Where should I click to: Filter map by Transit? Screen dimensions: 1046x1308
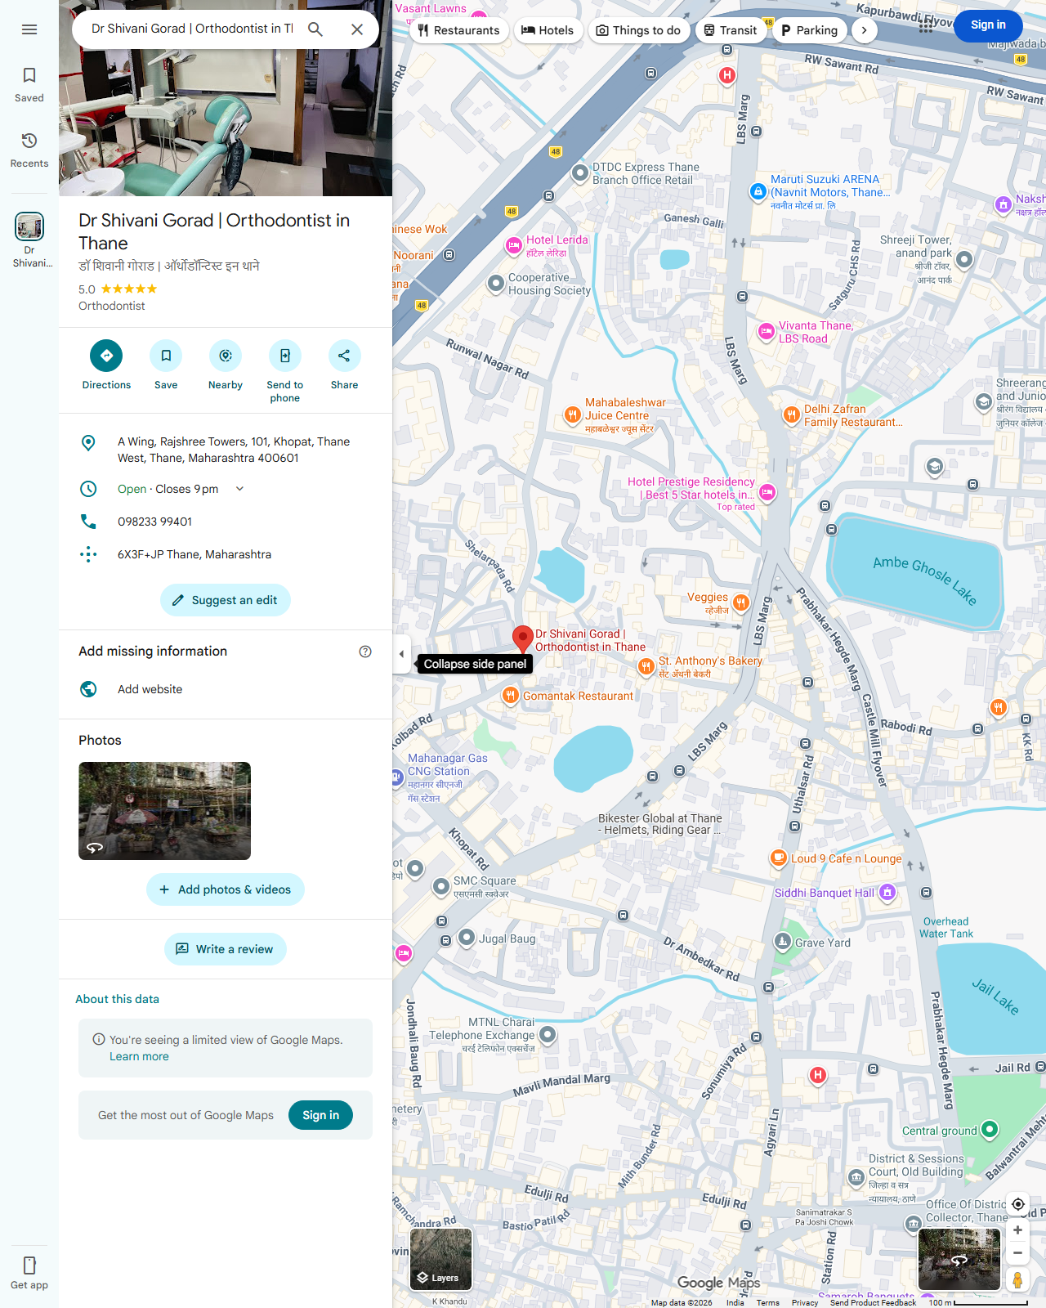pos(731,30)
